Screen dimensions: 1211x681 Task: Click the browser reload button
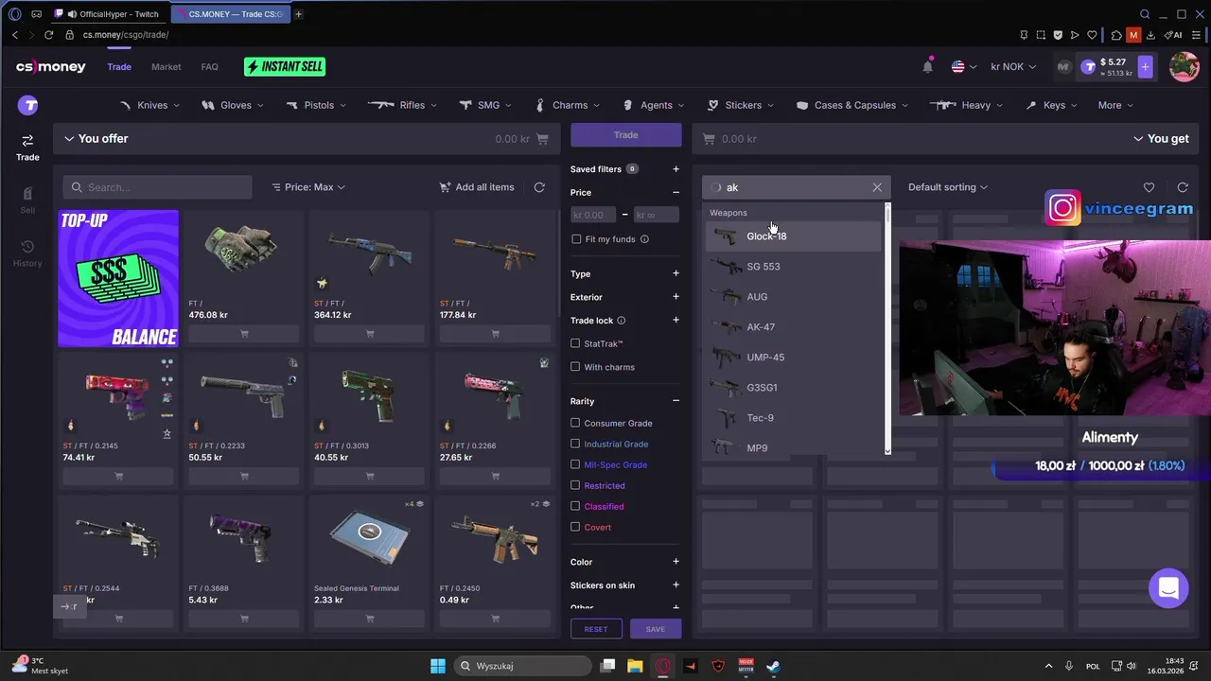(49, 35)
